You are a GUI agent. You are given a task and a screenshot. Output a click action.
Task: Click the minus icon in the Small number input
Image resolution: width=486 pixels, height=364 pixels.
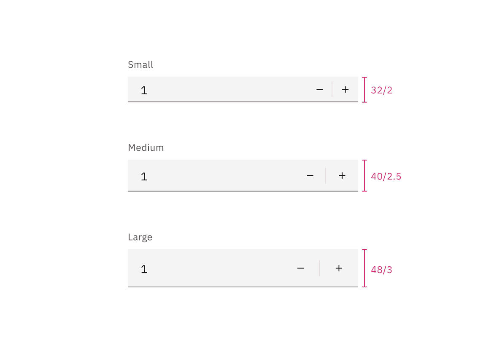(x=320, y=89)
